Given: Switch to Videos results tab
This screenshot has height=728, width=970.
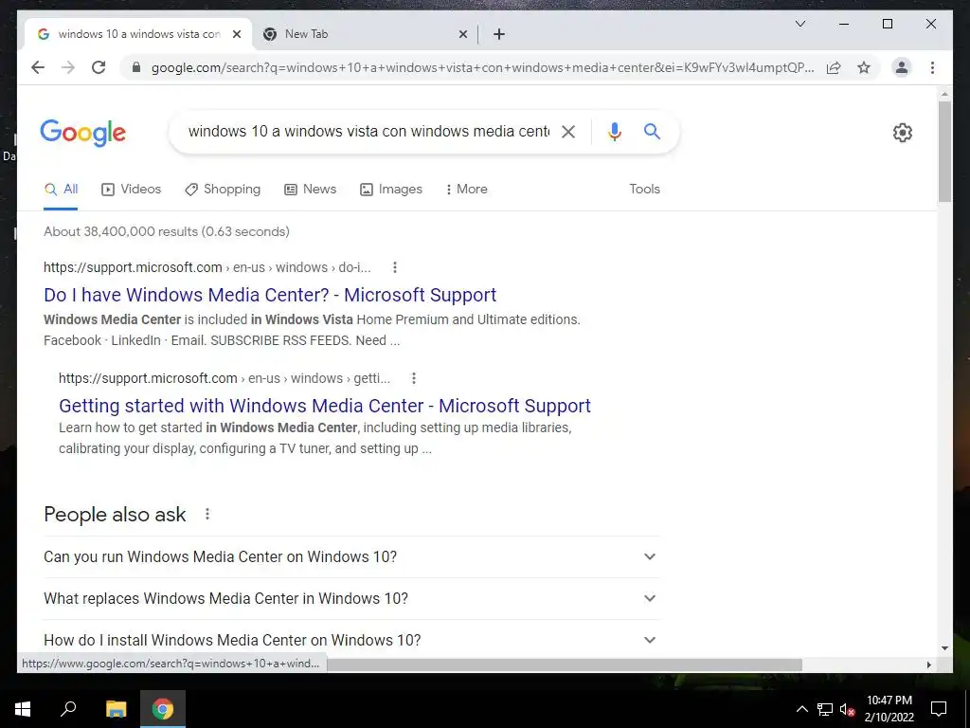Looking at the screenshot, I should tap(131, 189).
